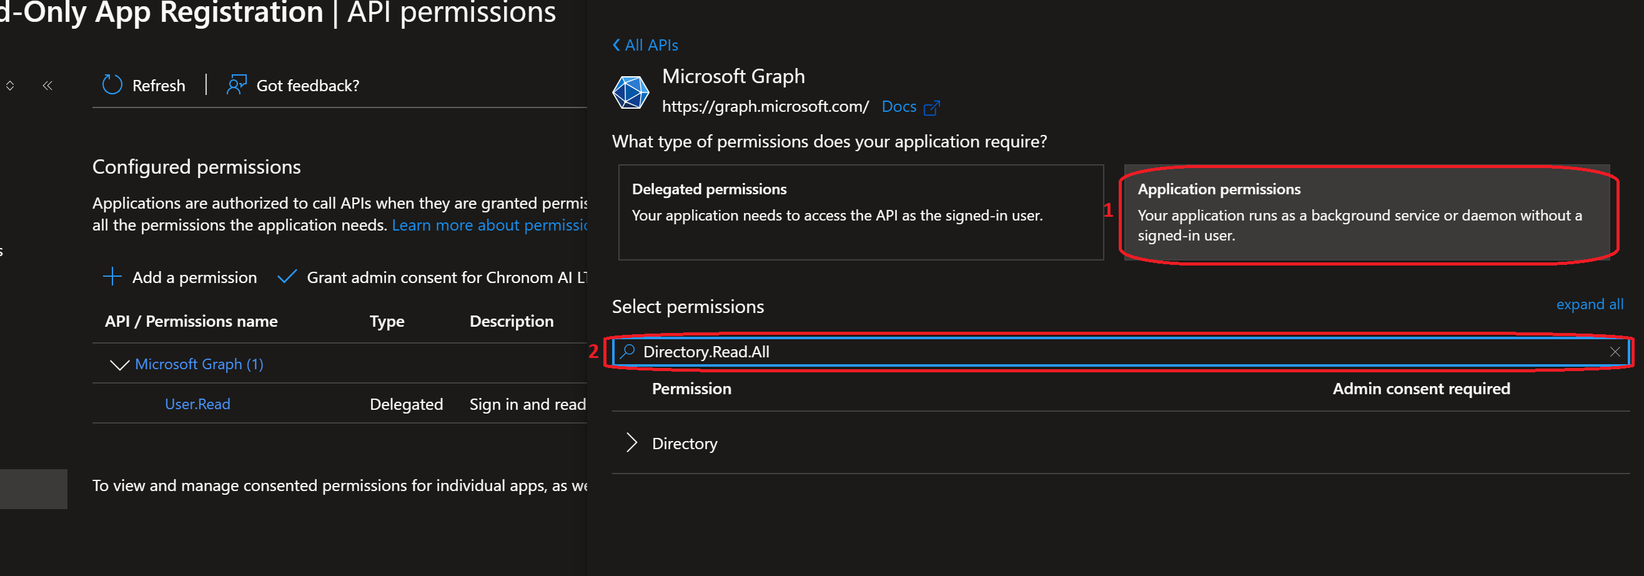
Task: Click the Refresh icon on the toolbar
Action: tap(112, 85)
